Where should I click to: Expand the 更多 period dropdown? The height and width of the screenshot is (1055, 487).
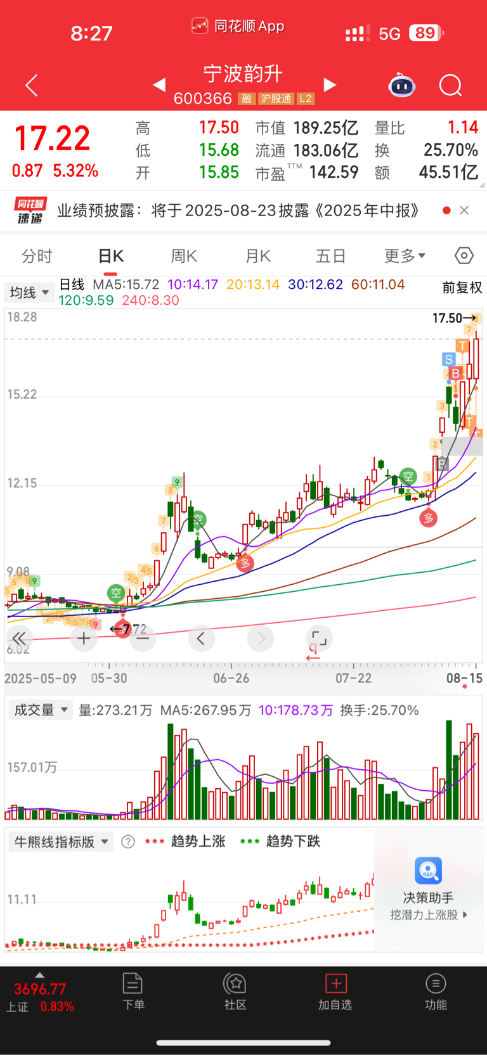pyautogui.click(x=405, y=256)
